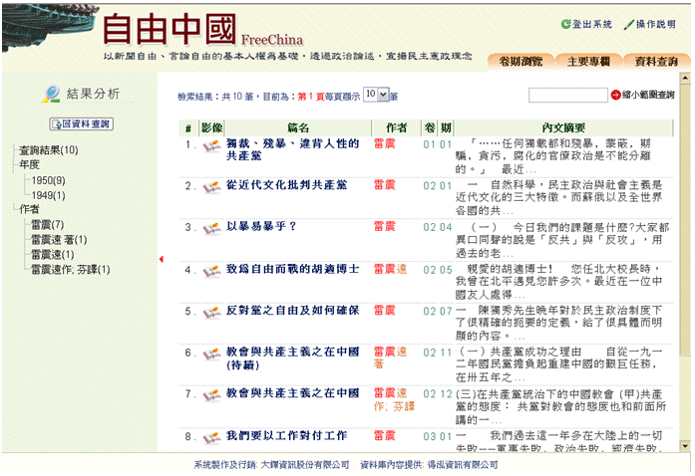Image resolution: width=695 pixels, height=476 pixels.
Task: Click the narrow-search text input field
Action: click(567, 96)
